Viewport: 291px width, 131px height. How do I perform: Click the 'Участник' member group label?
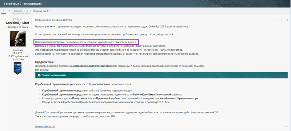point(17,50)
